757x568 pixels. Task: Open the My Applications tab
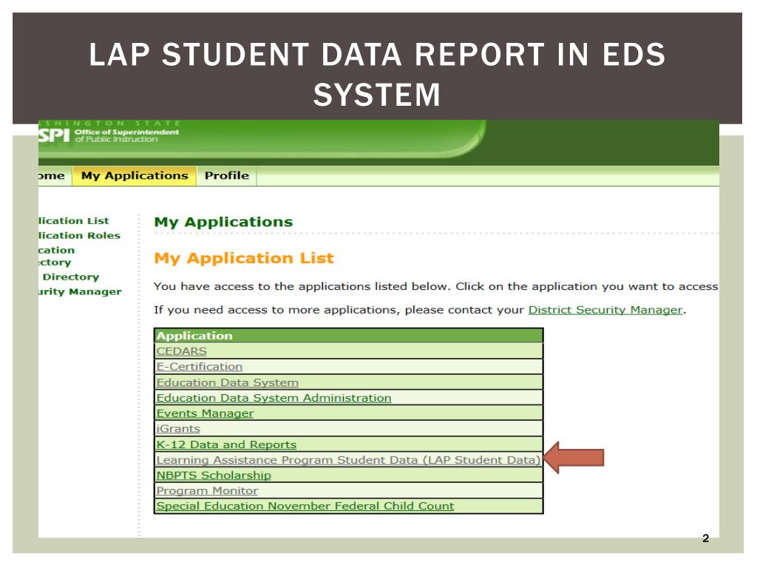pos(135,176)
